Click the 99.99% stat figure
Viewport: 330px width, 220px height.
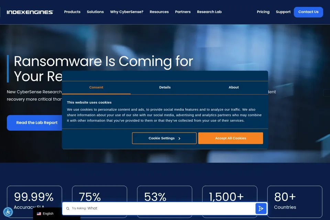pyautogui.click(x=34, y=197)
